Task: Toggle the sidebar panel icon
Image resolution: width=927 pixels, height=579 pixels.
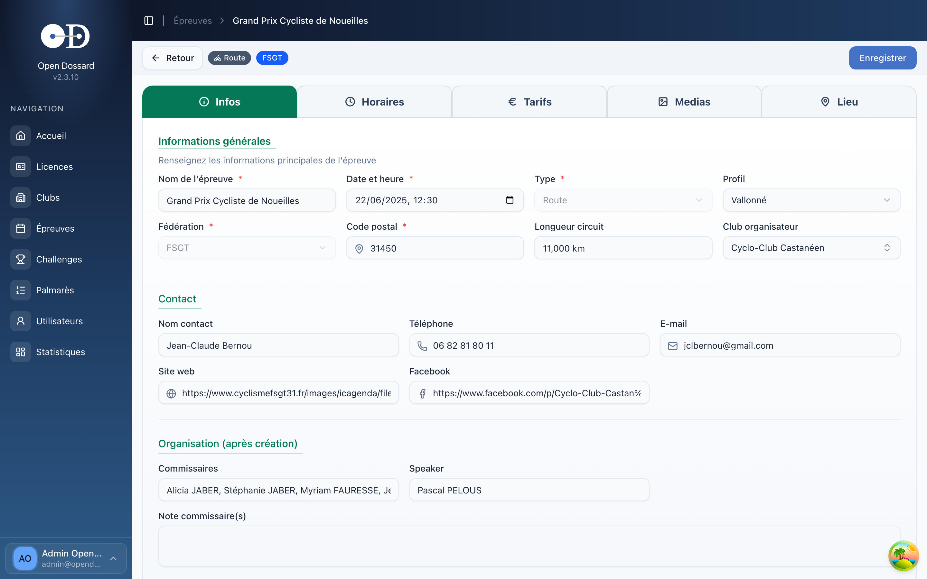Action: 149,21
